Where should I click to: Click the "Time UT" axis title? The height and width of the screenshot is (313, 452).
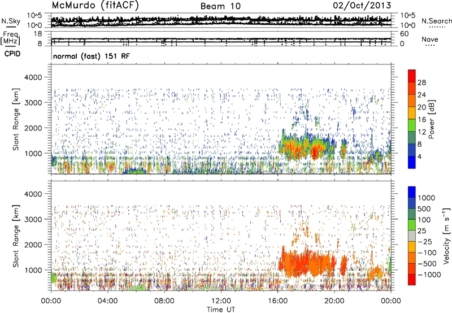(221, 310)
